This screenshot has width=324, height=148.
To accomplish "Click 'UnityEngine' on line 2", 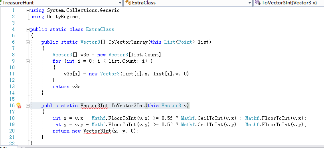I will (x=63, y=17).
